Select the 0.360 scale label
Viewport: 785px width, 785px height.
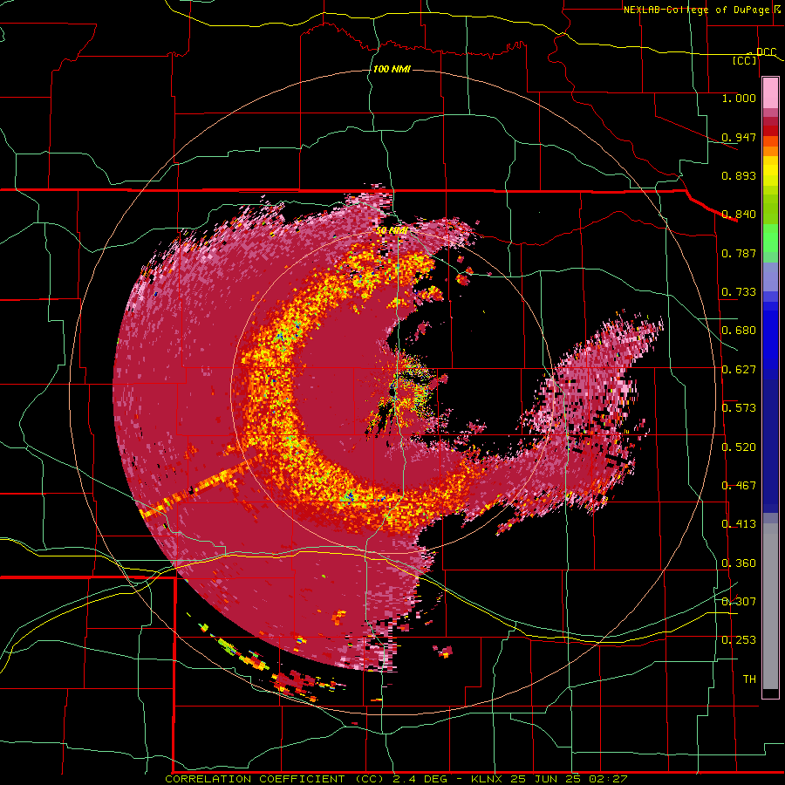click(x=739, y=563)
